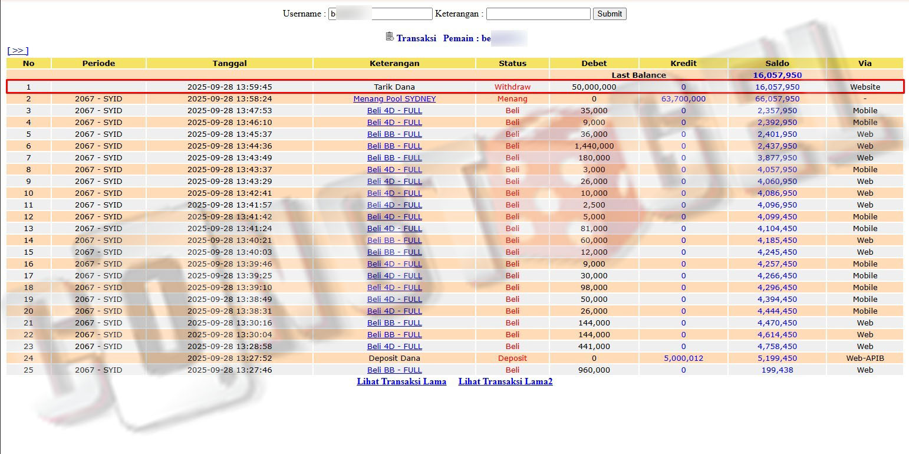Open the Menang Pool SYDNEY link
The image size is (909, 454).
394,99
